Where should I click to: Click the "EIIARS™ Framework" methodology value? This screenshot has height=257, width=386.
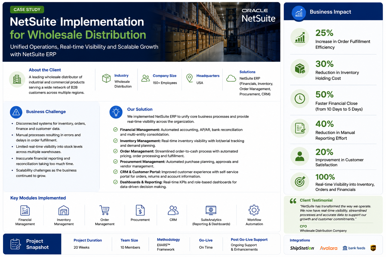click(166, 247)
